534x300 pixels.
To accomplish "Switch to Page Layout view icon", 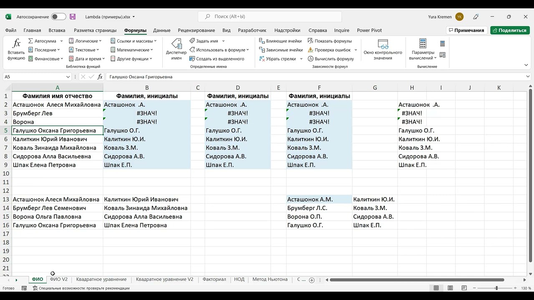I will coord(450,288).
